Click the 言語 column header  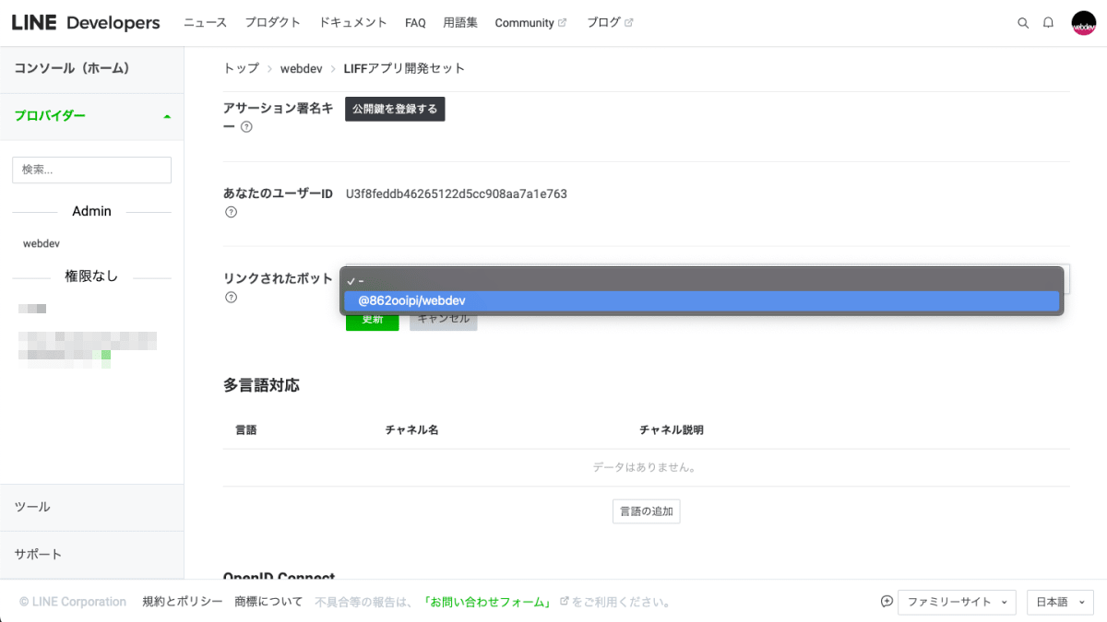(x=246, y=430)
